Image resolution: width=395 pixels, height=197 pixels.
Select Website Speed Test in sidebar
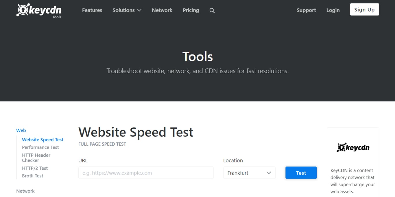[x=43, y=140]
